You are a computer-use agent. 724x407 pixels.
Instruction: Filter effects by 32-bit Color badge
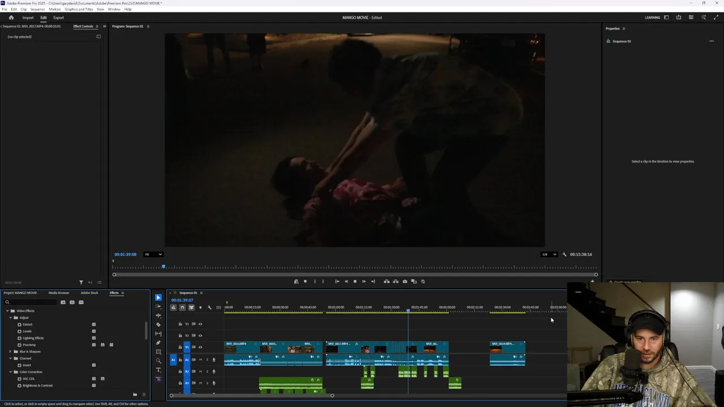(x=72, y=302)
